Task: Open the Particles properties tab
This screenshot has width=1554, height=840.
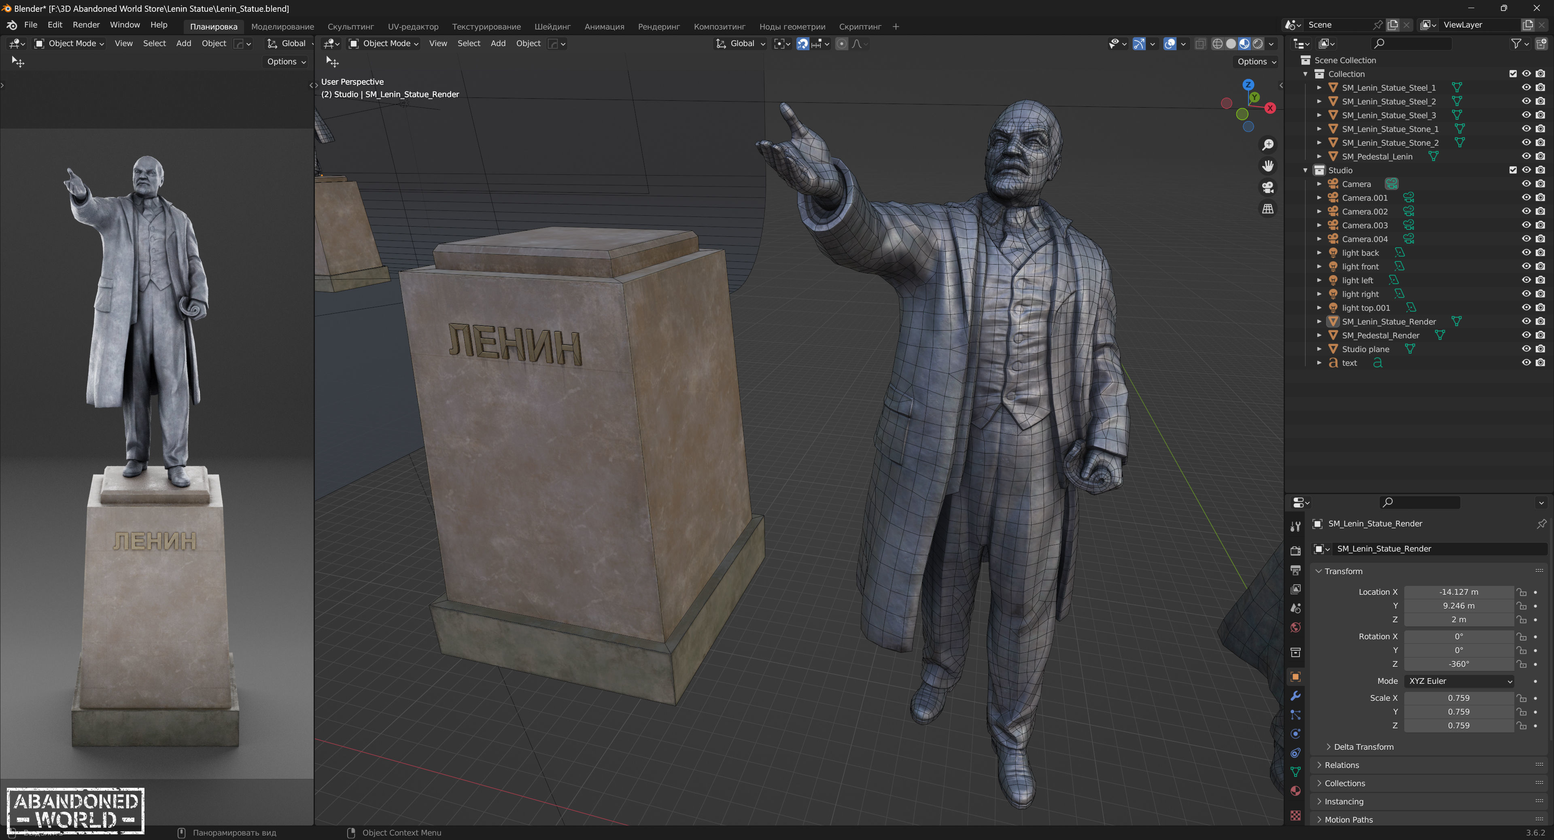Action: [x=1295, y=715]
